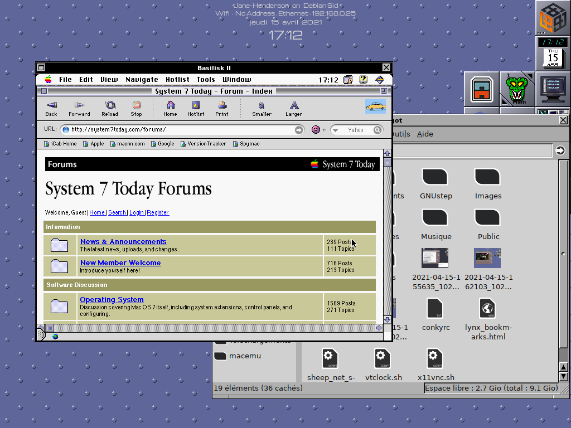Select the conkyrc text file icon

click(435, 308)
